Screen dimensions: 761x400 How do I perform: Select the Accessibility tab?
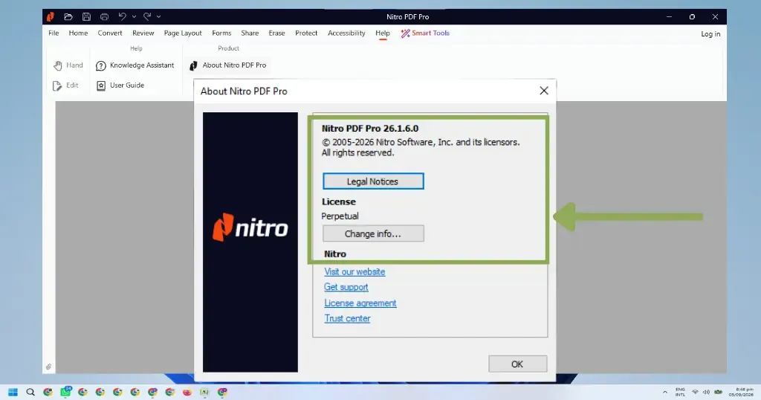pos(346,33)
